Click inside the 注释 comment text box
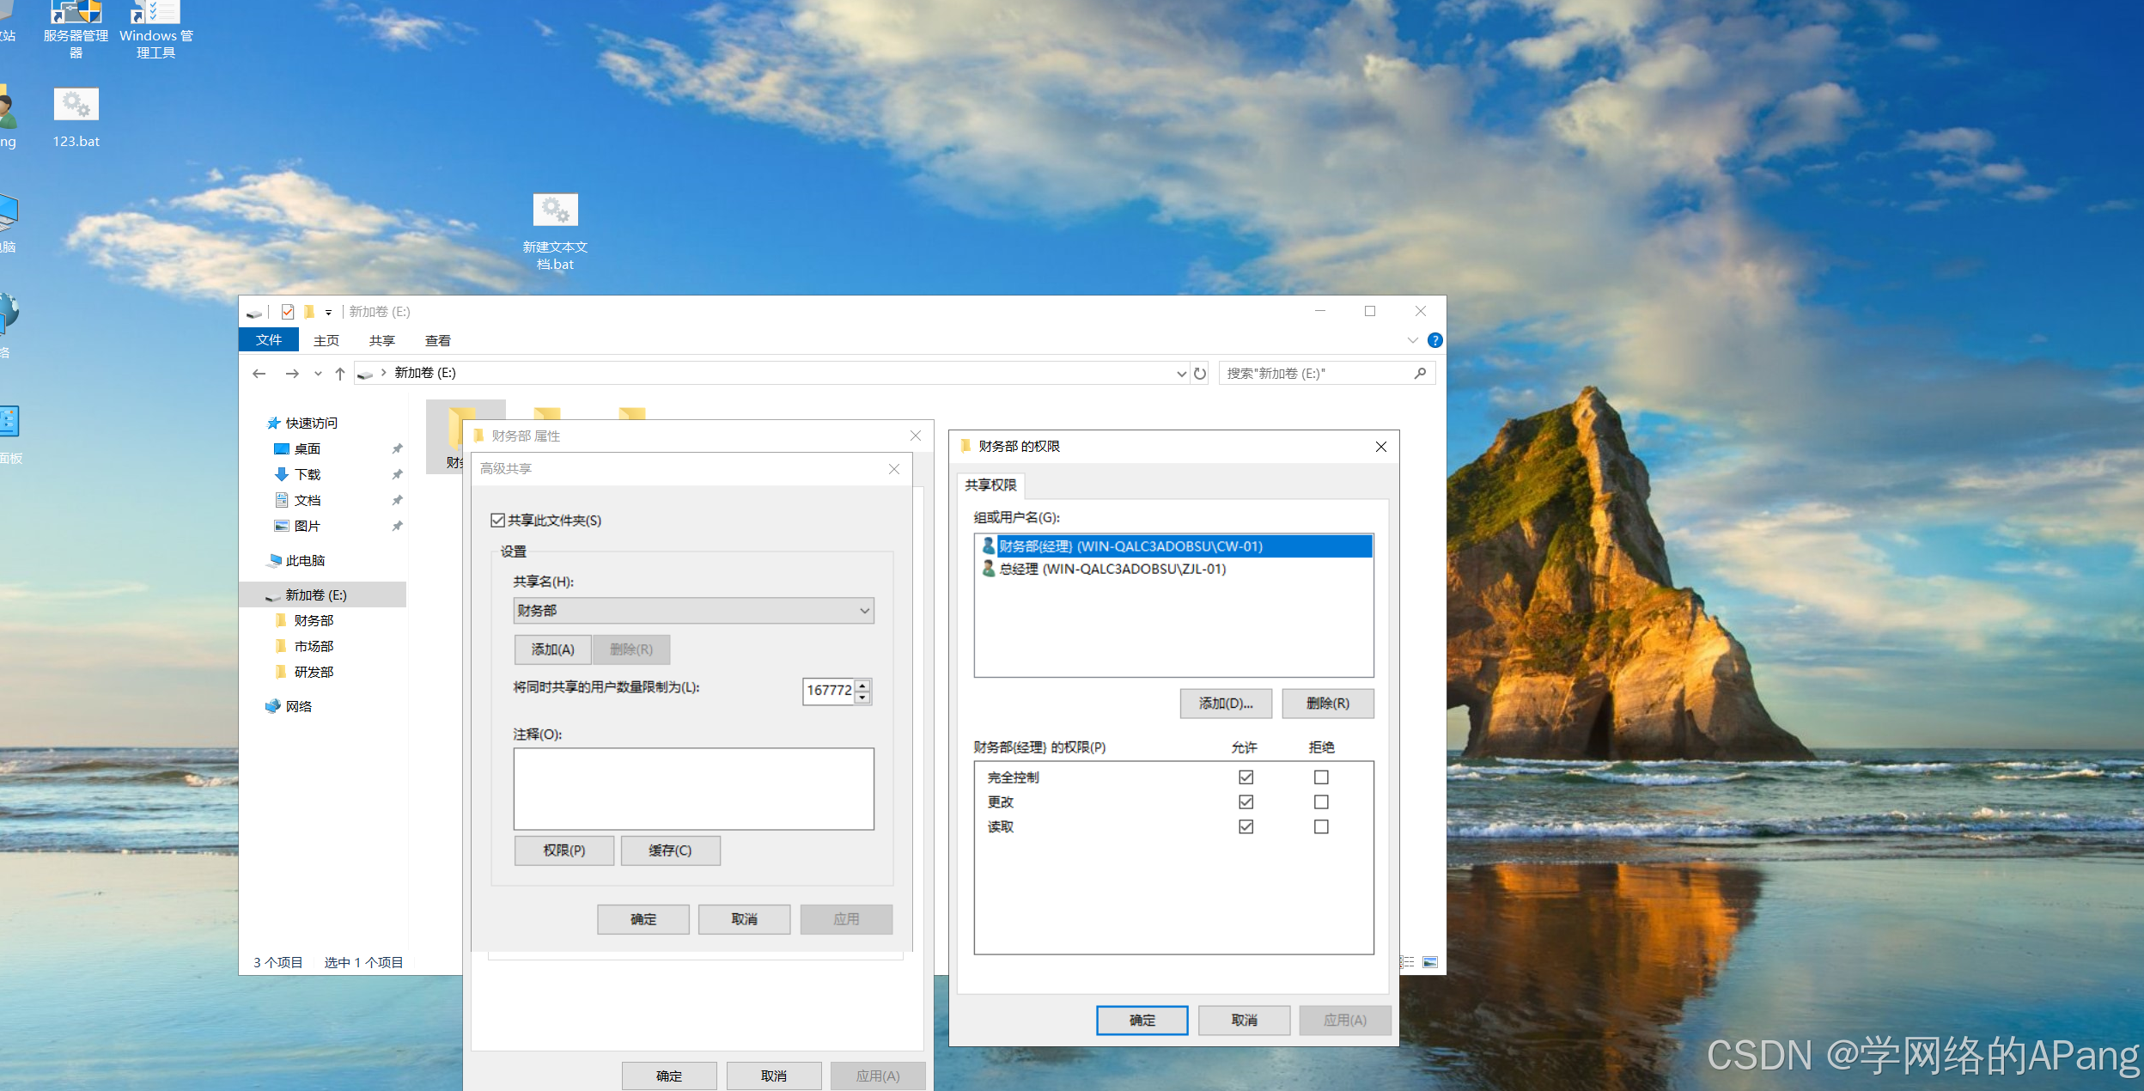2144x1091 pixels. 693,789
